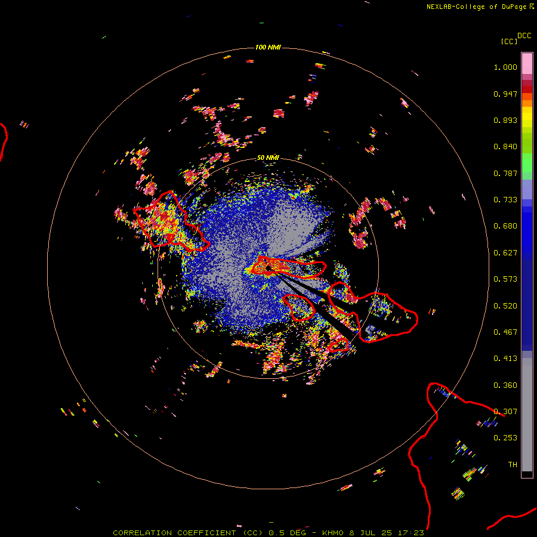Select the 0.307 scale value
This screenshot has width=537, height=537.
click(x=505, y=412)
